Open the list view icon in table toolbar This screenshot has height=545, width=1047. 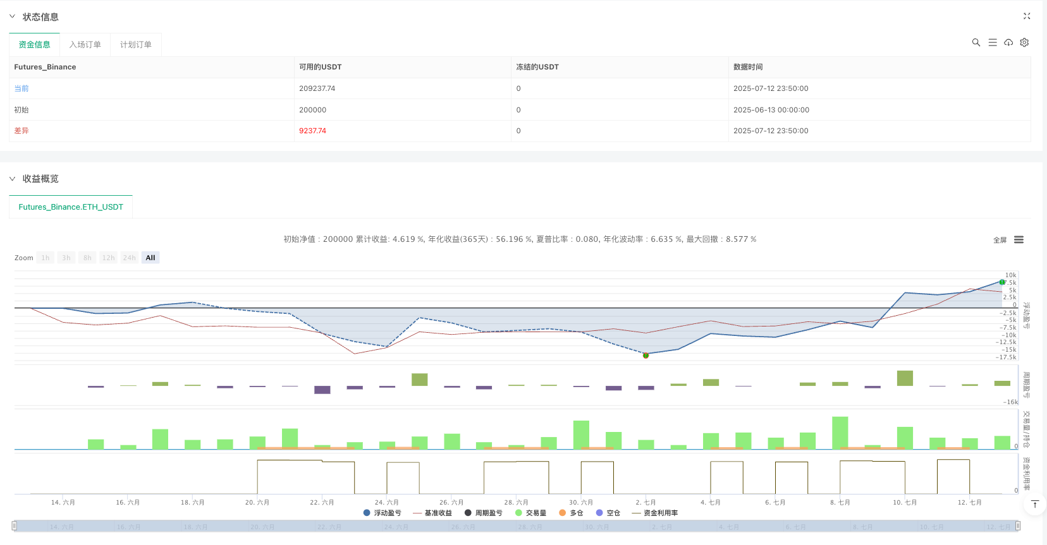[992, 42]
